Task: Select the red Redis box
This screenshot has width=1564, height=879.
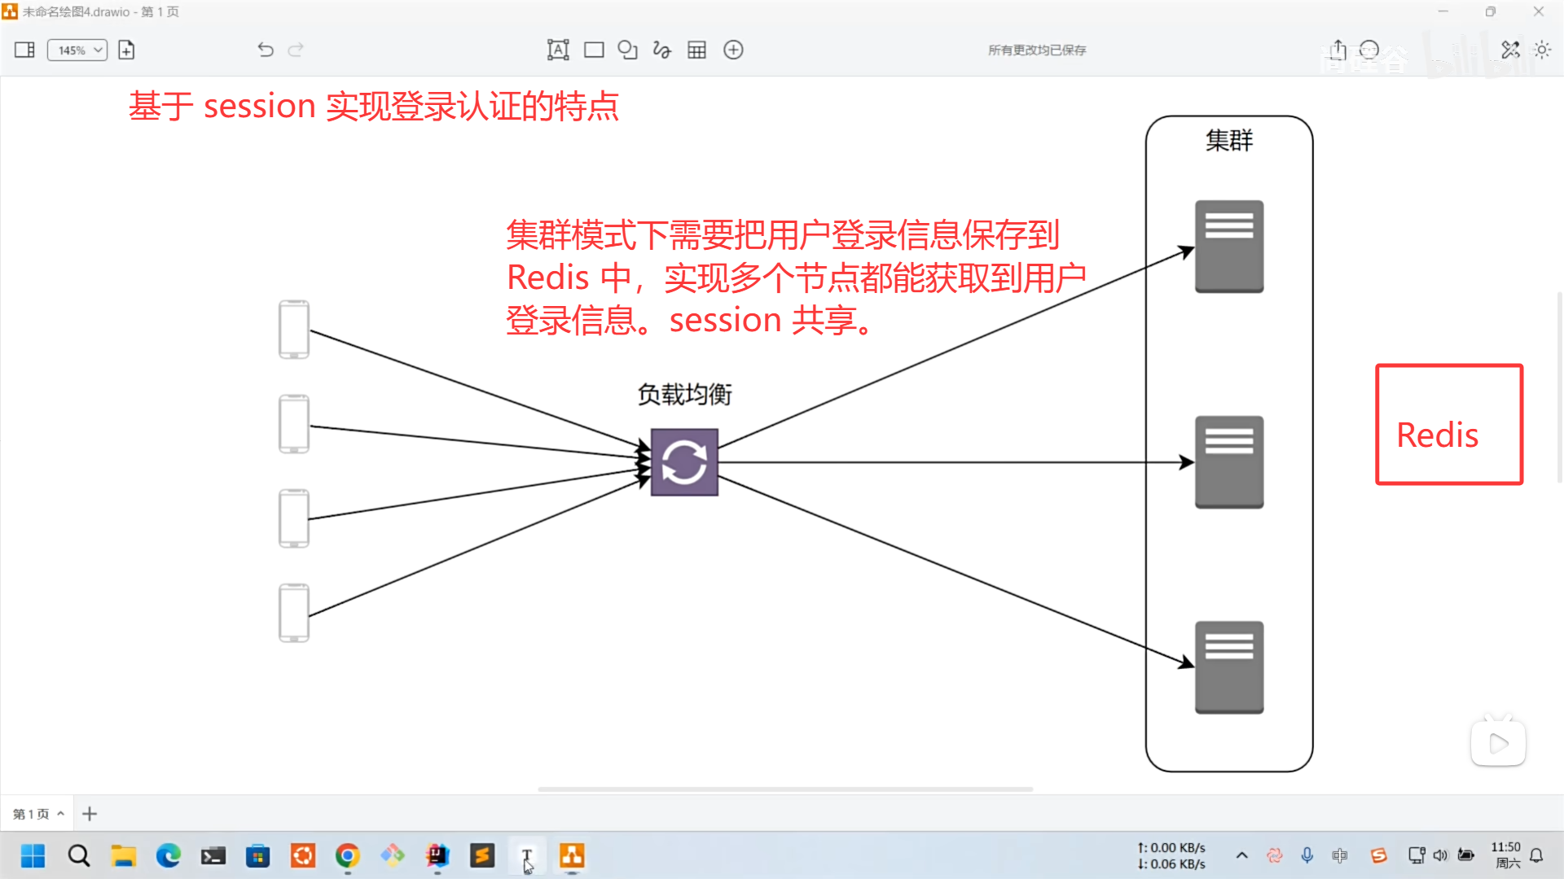Action: (1448, 425)
